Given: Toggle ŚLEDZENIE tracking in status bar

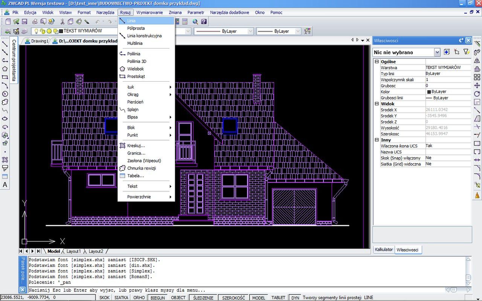Looking at the screenshot, I should (203, 298).
